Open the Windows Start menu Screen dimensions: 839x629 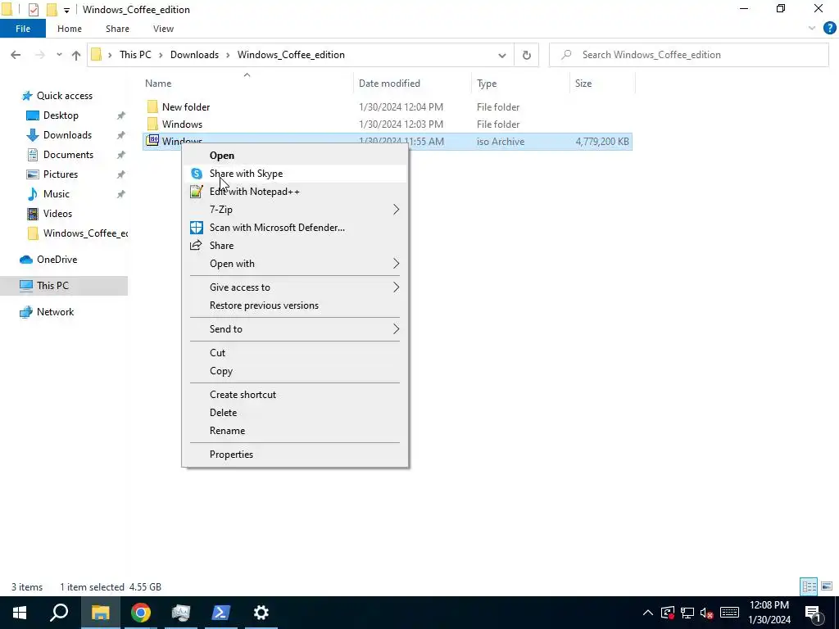point(20,613)
